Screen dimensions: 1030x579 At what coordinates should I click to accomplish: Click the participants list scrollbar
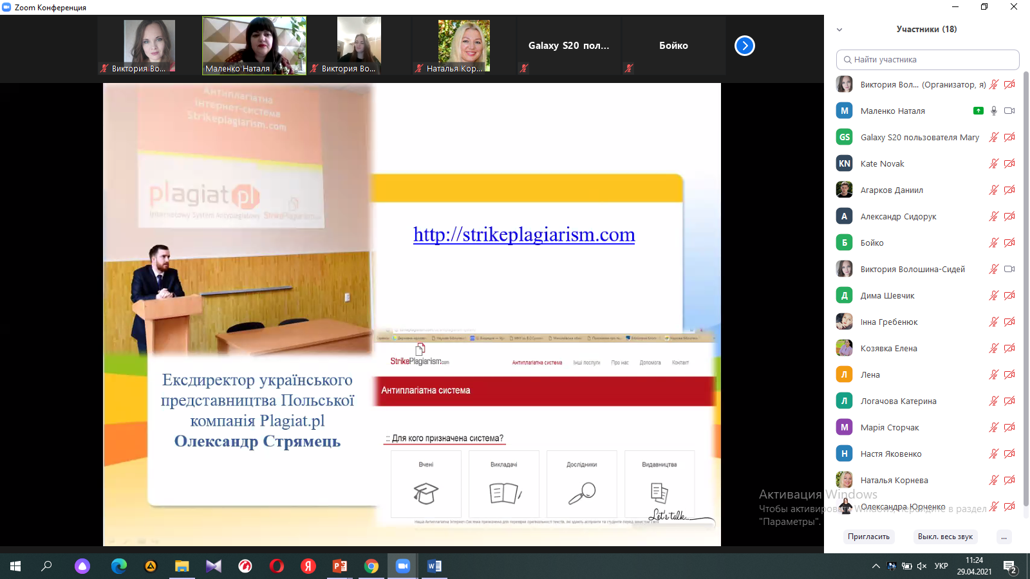click(1025, 289)
